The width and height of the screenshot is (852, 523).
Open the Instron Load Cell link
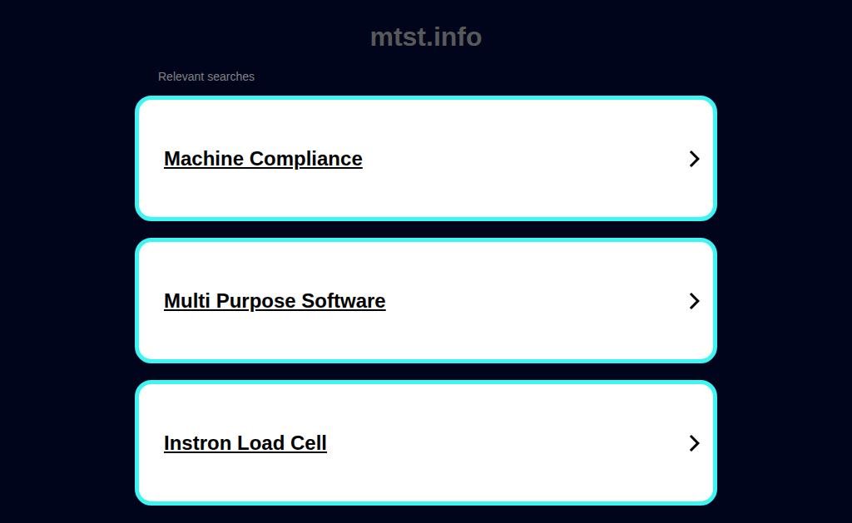(245, 443)
